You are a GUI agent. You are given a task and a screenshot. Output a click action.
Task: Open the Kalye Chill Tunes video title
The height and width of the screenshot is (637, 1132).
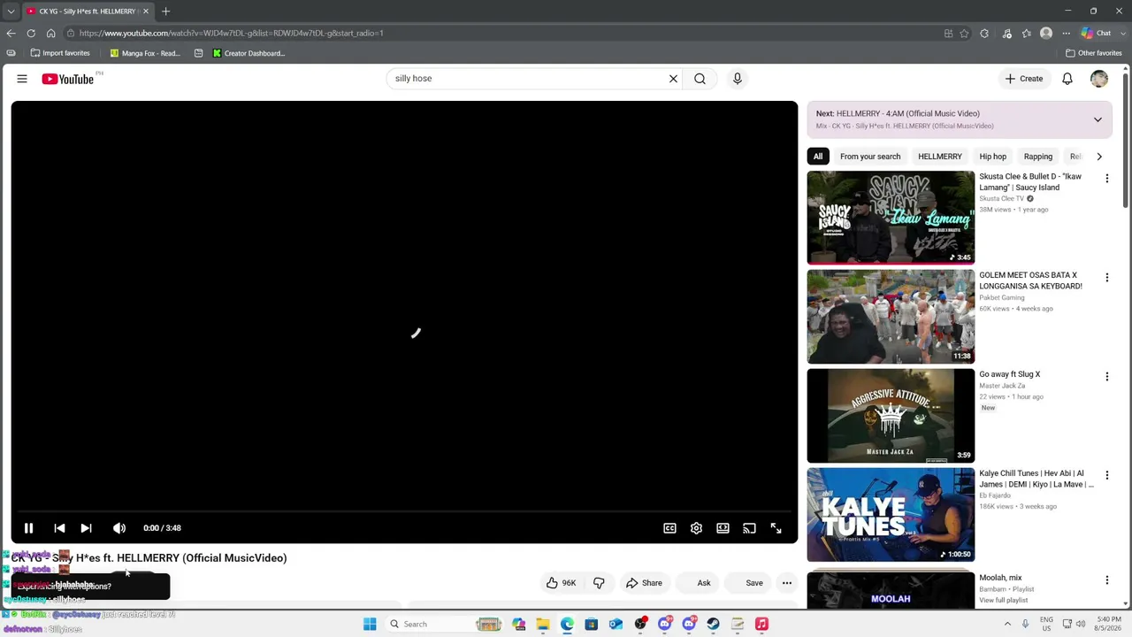[x=1036, y=479]
